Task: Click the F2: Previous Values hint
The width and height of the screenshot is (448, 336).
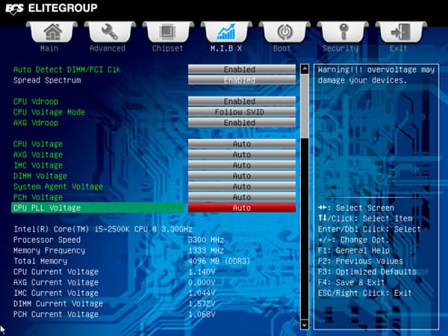Action: pos(361,261)
